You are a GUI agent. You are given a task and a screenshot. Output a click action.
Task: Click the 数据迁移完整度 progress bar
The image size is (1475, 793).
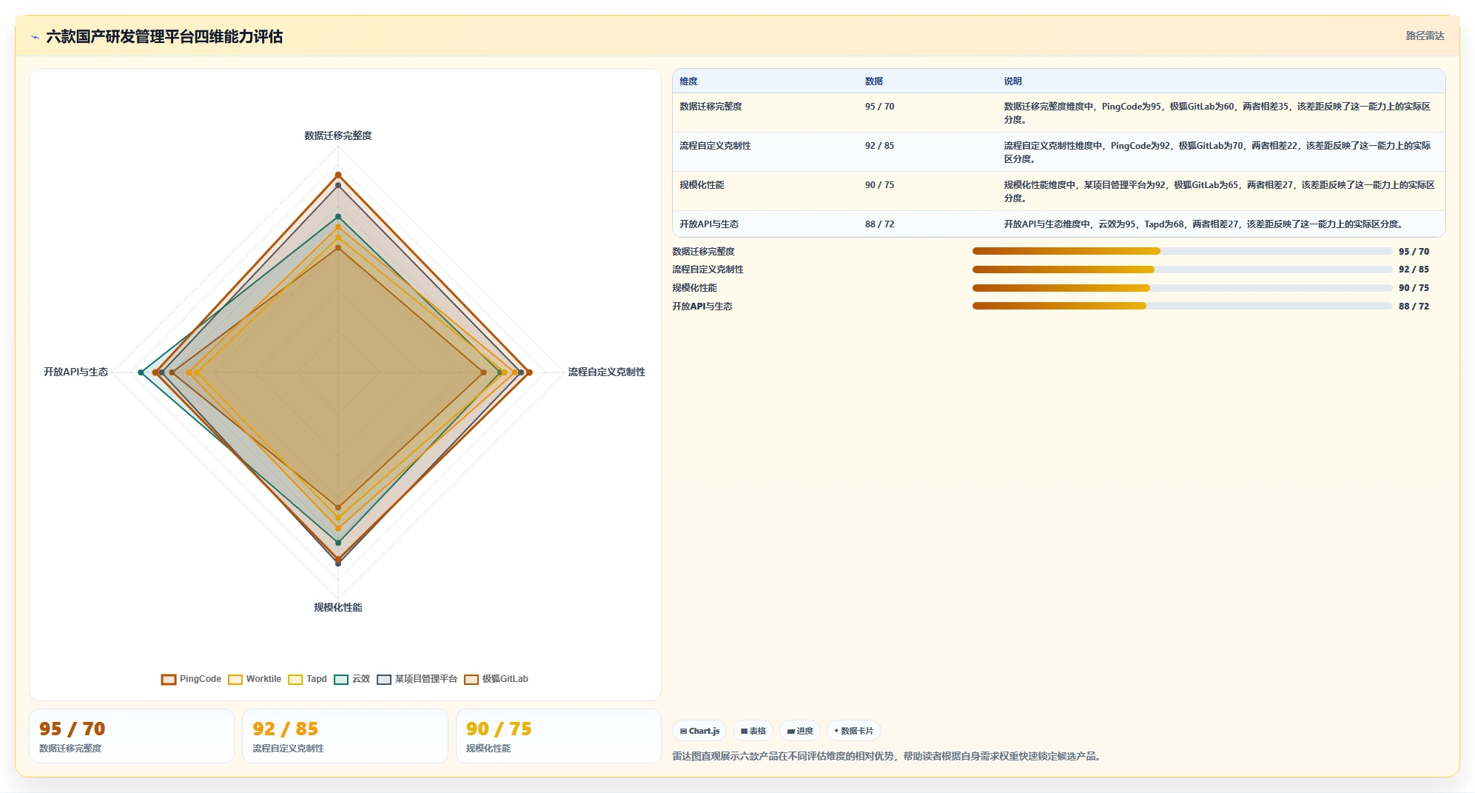click(x=1182, y=251)
